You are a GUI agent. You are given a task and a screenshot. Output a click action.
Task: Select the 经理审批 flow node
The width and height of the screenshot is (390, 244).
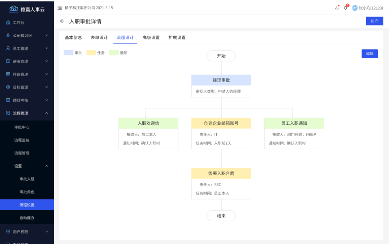(221, 80)
